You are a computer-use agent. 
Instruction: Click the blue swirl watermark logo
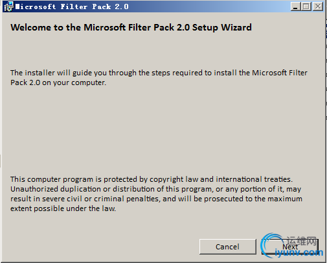[x=270, y=245]
